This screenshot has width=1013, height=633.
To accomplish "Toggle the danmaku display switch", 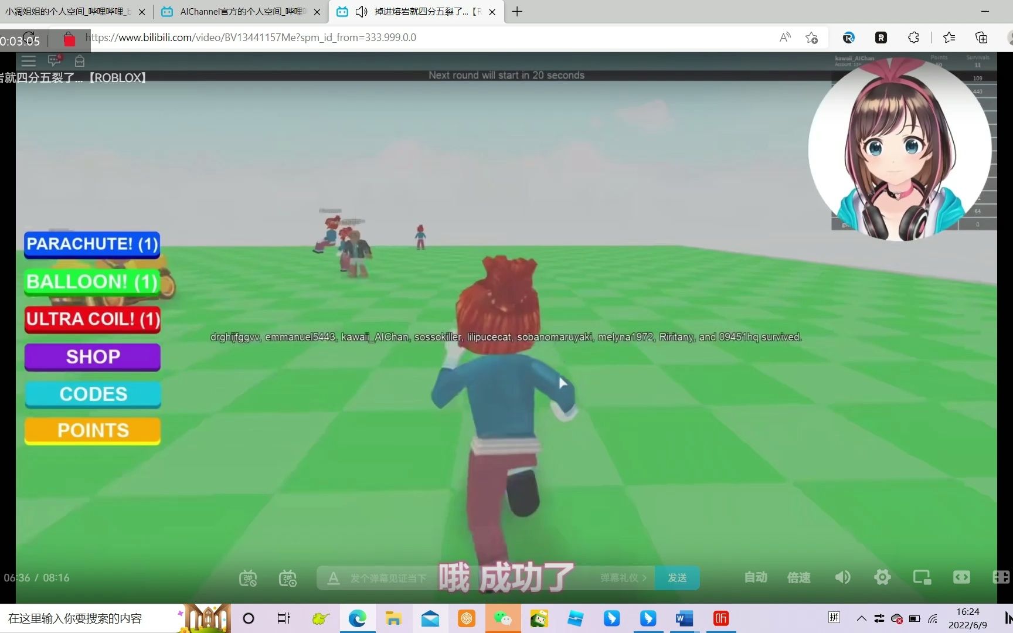I will click(x=248, y=578).
